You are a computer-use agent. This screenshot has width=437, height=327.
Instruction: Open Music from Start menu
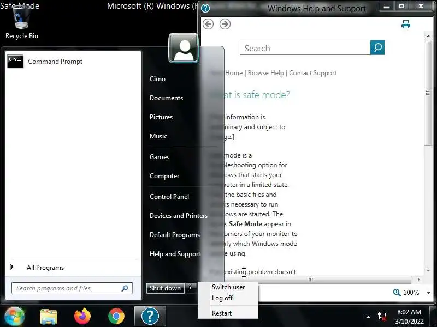point(158,136)
